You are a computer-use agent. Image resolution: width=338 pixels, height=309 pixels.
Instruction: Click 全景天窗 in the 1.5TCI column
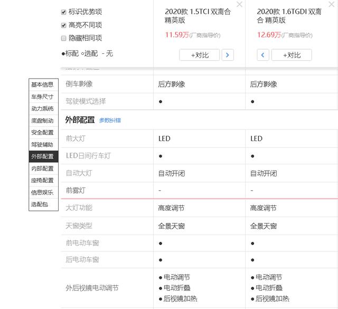(171, 226)
